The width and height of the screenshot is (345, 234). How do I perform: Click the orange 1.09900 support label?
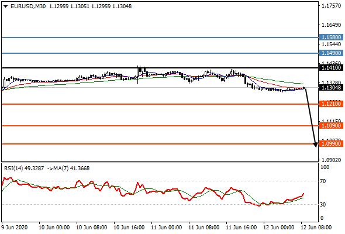click(331, 144)
